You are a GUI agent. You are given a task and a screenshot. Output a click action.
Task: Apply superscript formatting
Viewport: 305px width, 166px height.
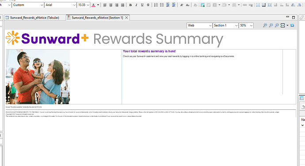coord(182,5)
